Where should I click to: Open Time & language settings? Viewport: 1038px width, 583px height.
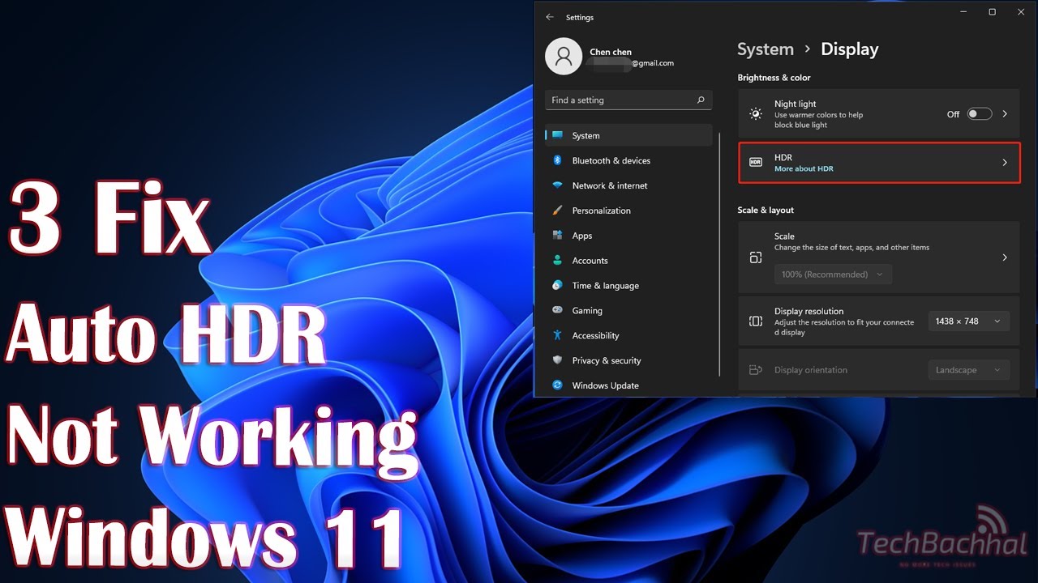628,286
